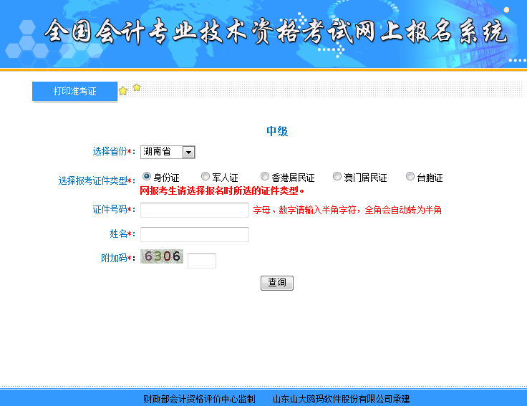Choose 军人证 as certificate type
Viewport: 527px width, 406px height.
[x=206, y=176]
